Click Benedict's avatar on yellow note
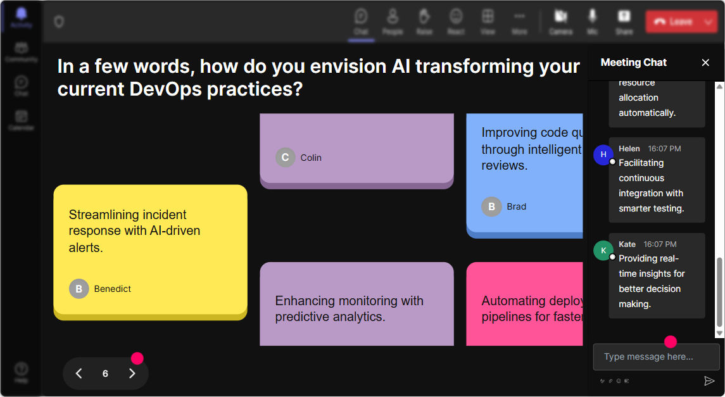Screen dimensions: 725x397 click(79, 289)
